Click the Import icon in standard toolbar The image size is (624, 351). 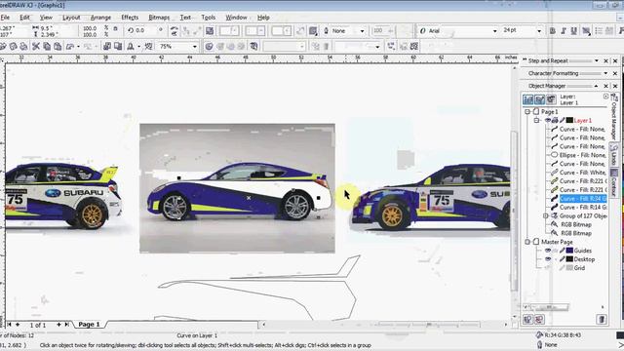[107, 47]
